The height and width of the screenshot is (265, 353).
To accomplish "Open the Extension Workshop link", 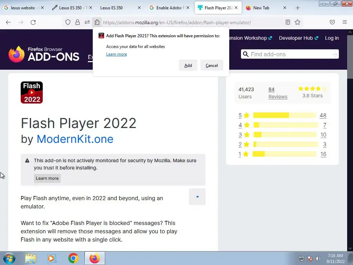I will click(250, 38).
